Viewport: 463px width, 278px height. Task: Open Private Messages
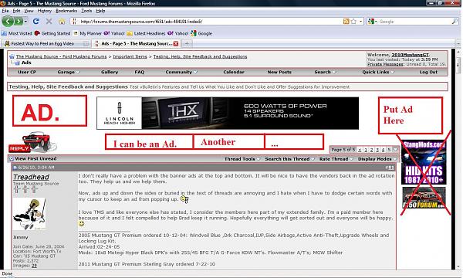(x=385, y=64)
